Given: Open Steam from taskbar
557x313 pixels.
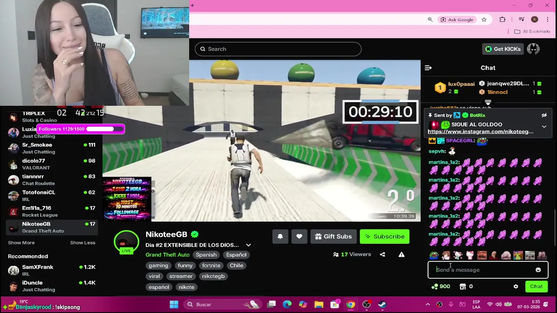Looking at the screenshot, I should point(382,304).
